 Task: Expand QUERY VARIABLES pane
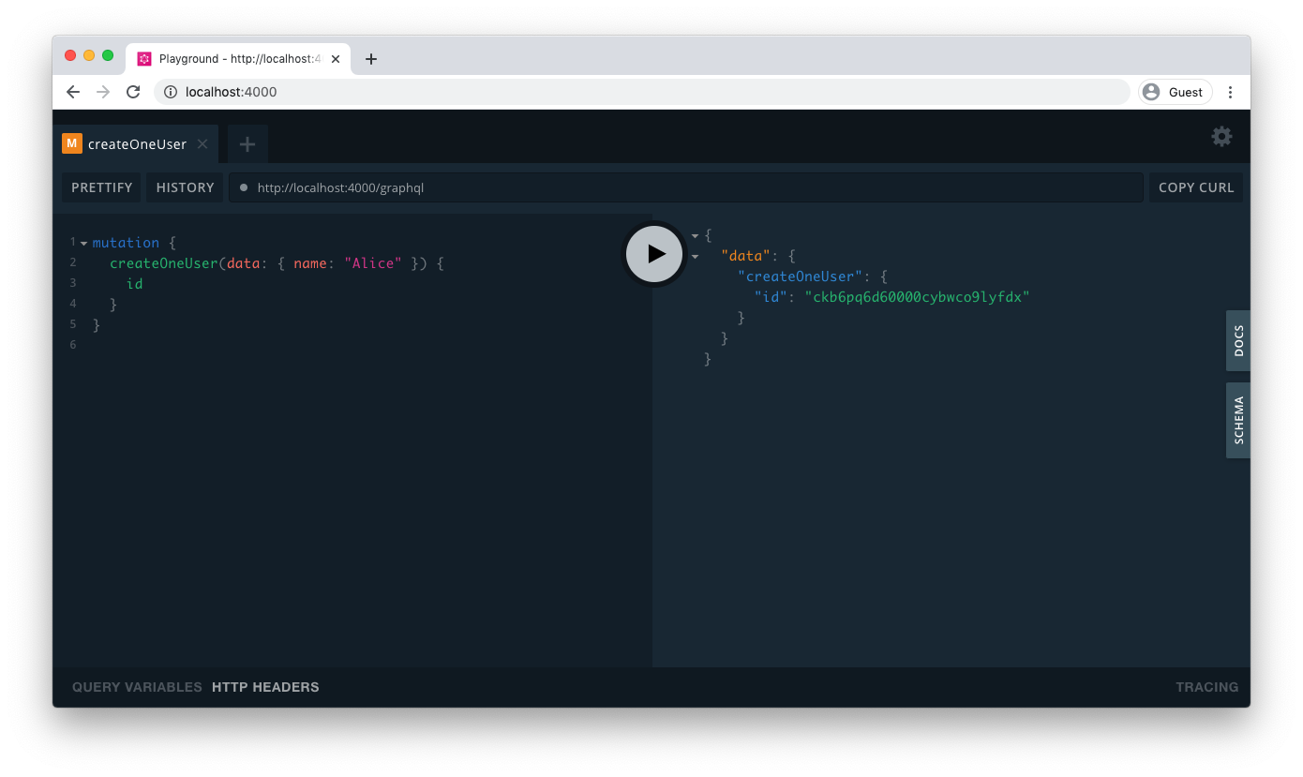point(137,687)
